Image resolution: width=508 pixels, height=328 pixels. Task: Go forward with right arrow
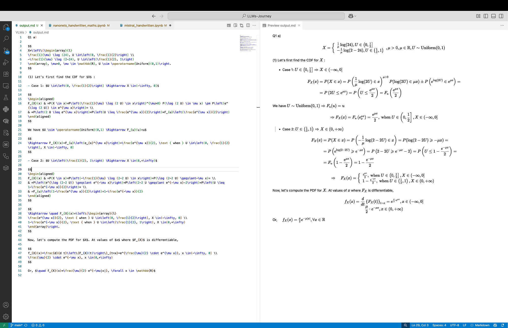coord(162,16)
